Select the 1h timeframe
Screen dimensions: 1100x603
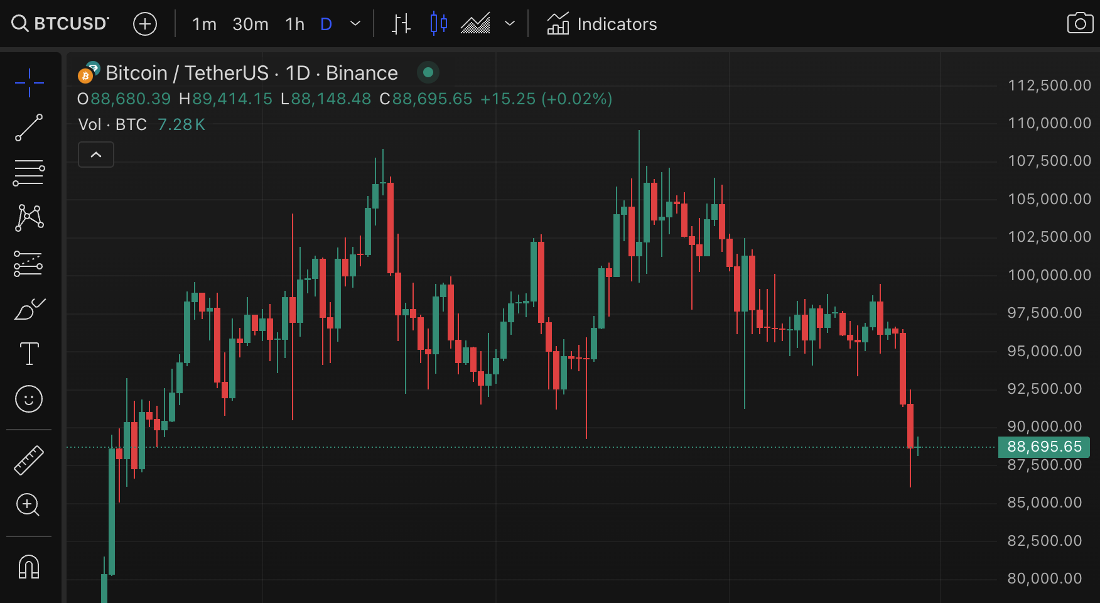(294, 24)
